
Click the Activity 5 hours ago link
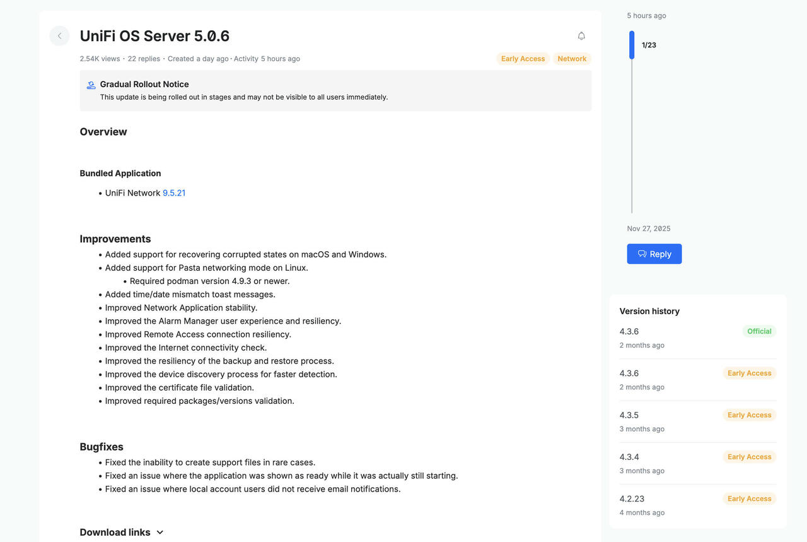265,58
